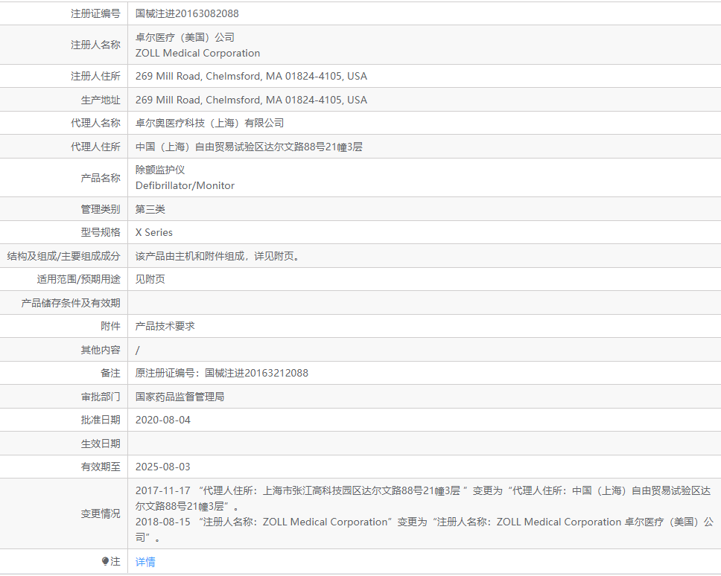Screen dimensions: 721x576
Task: Select the model value X Series
Action: pos(154,232)
